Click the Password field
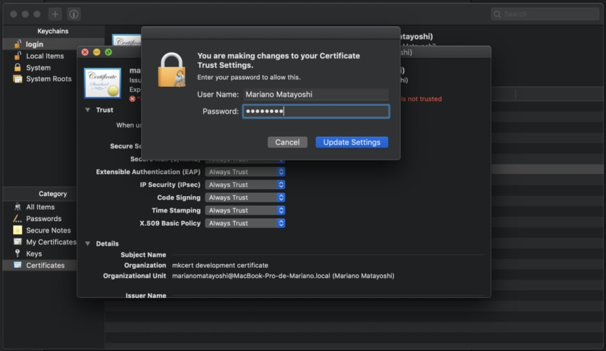This screenshot has height=351, width=606. pyautogui.click(x=316, y=111)
